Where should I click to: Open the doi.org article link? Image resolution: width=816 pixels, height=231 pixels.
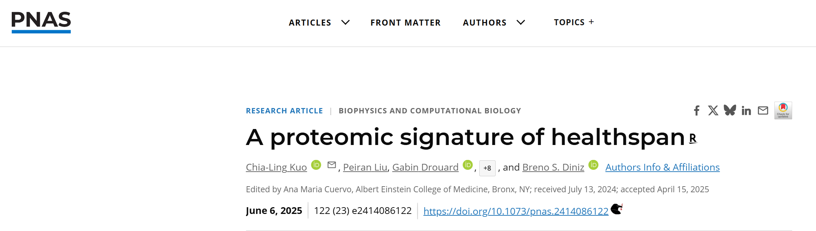[x=516, y=211]
